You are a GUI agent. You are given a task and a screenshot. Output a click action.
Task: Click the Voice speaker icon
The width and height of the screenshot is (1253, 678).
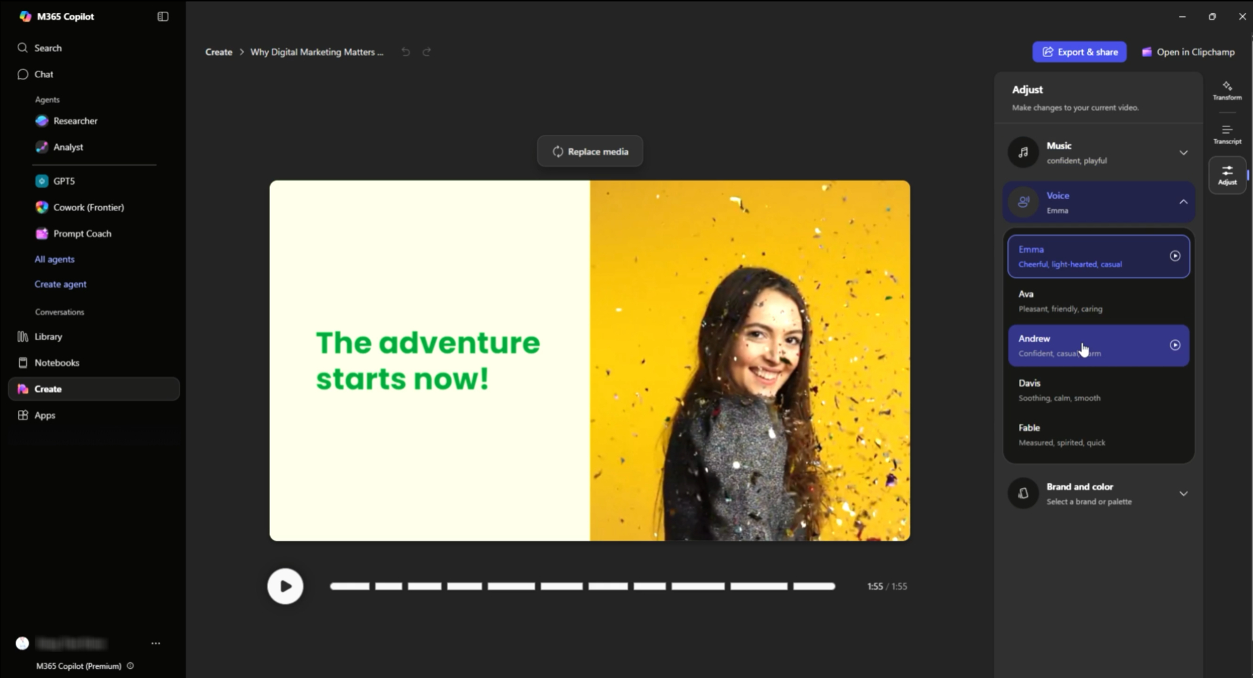tap(1023, 202)
